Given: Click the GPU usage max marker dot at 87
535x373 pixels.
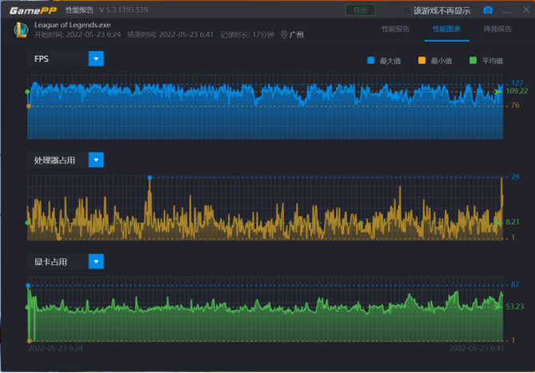Looking at the screenshot, I should (28, 285).
